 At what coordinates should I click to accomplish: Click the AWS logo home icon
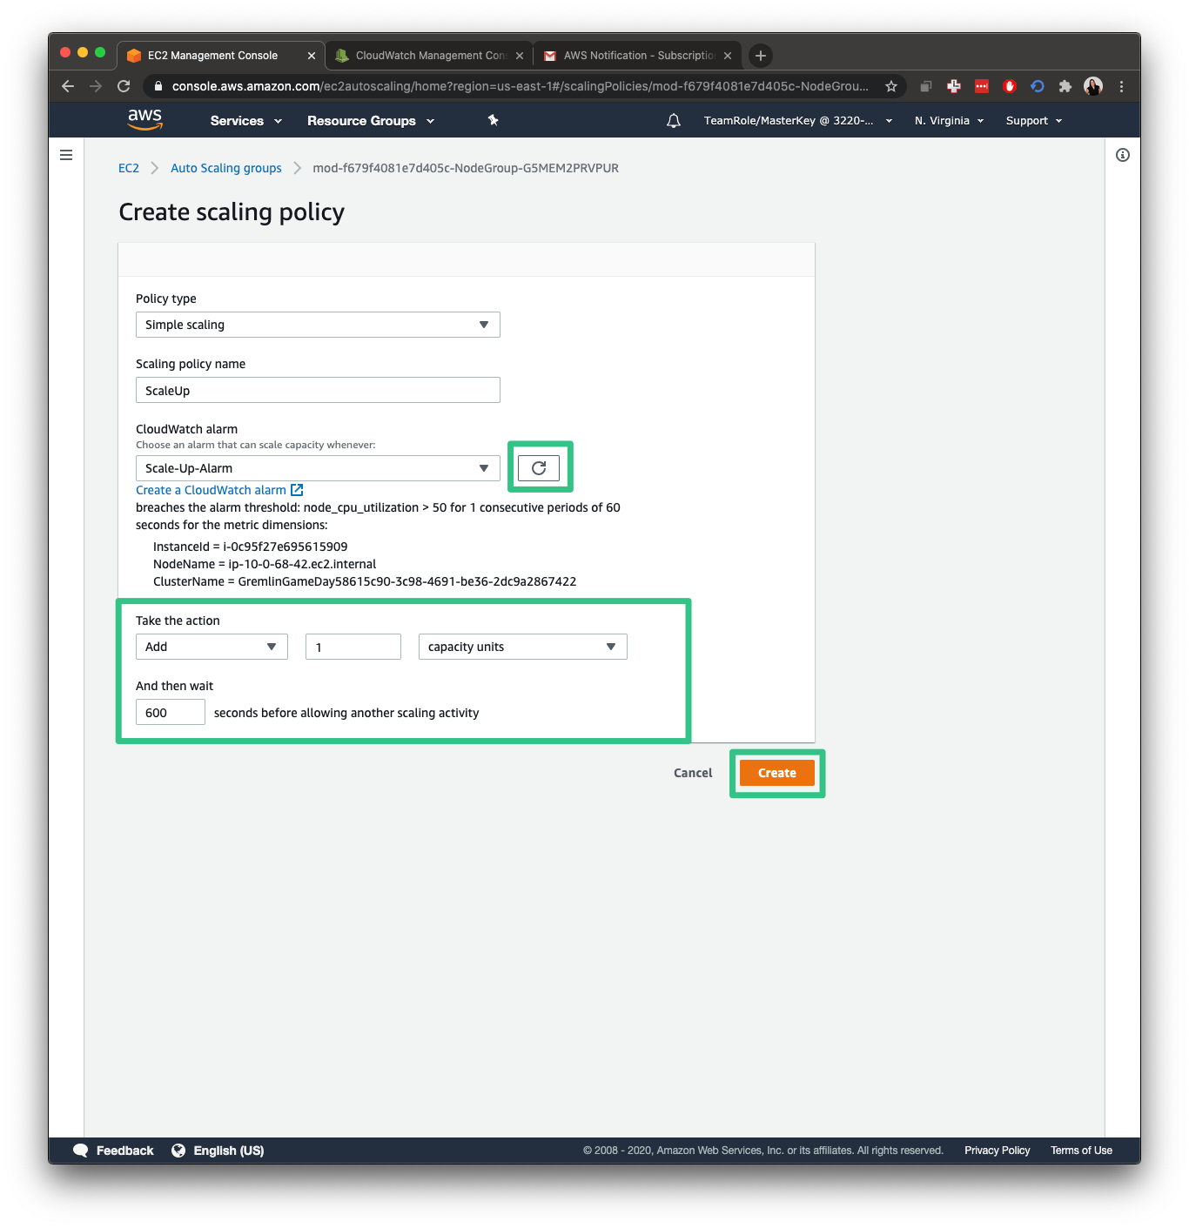(144, 120)
